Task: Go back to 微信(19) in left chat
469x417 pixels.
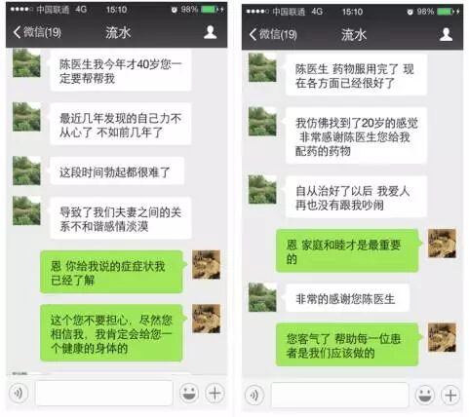Action: pos(37,32)
